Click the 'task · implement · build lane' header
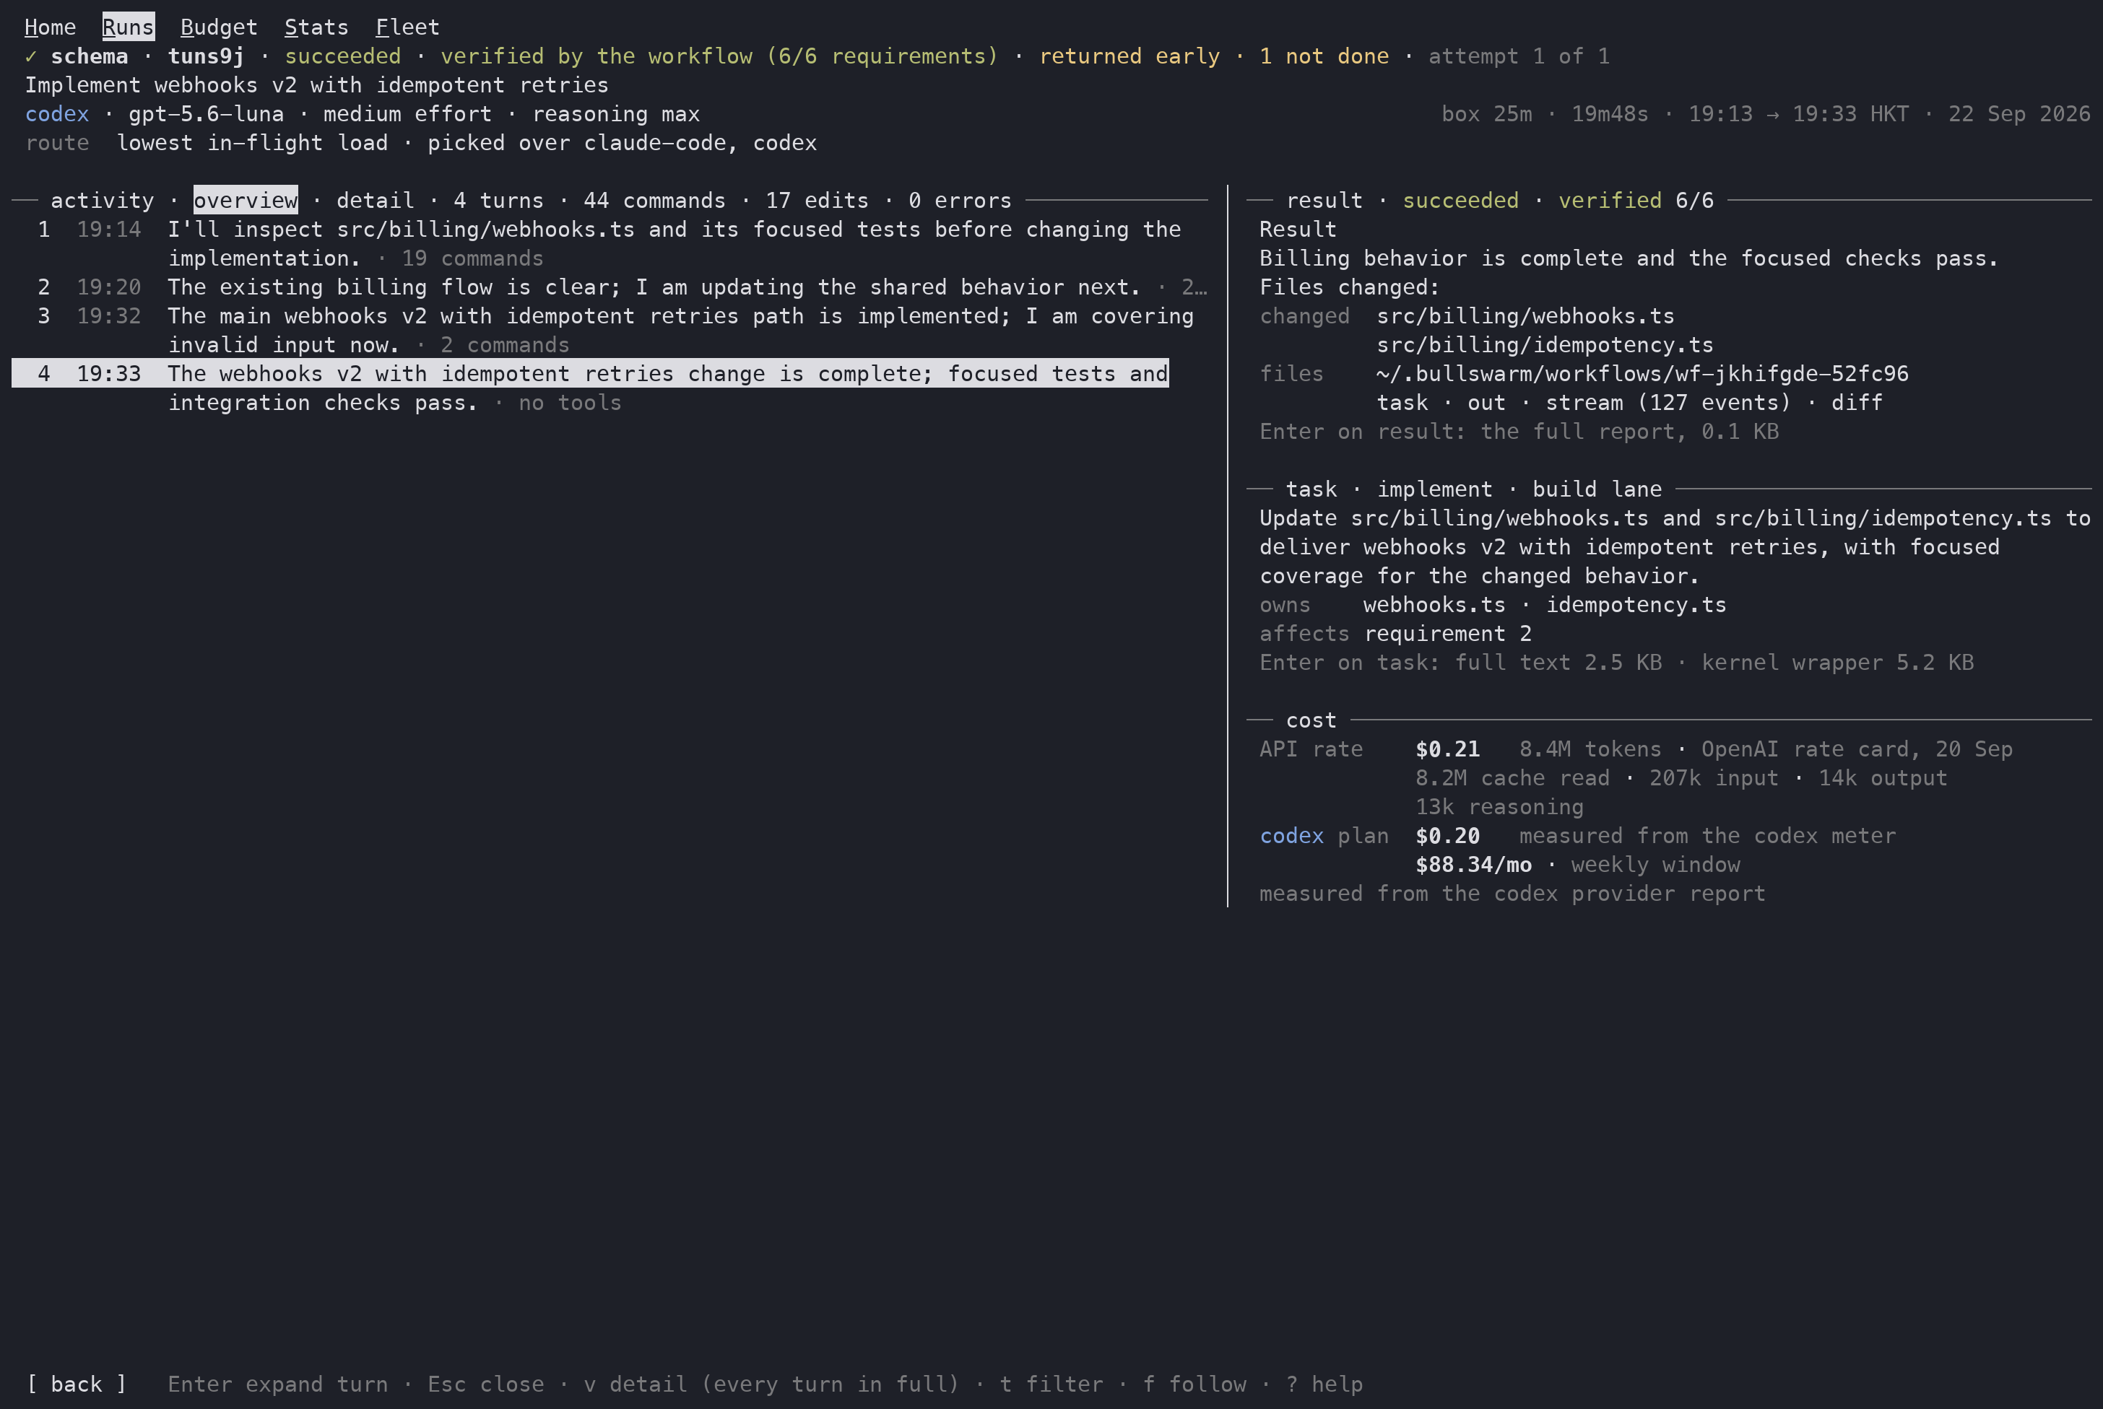 coord(1474,489)
